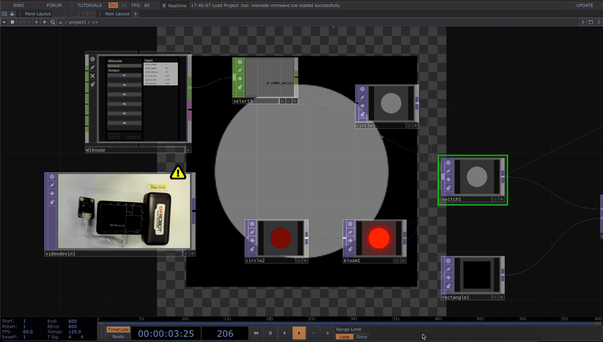Click the add operator plus icon
The image size is (603, 342).
coord(36,22)
